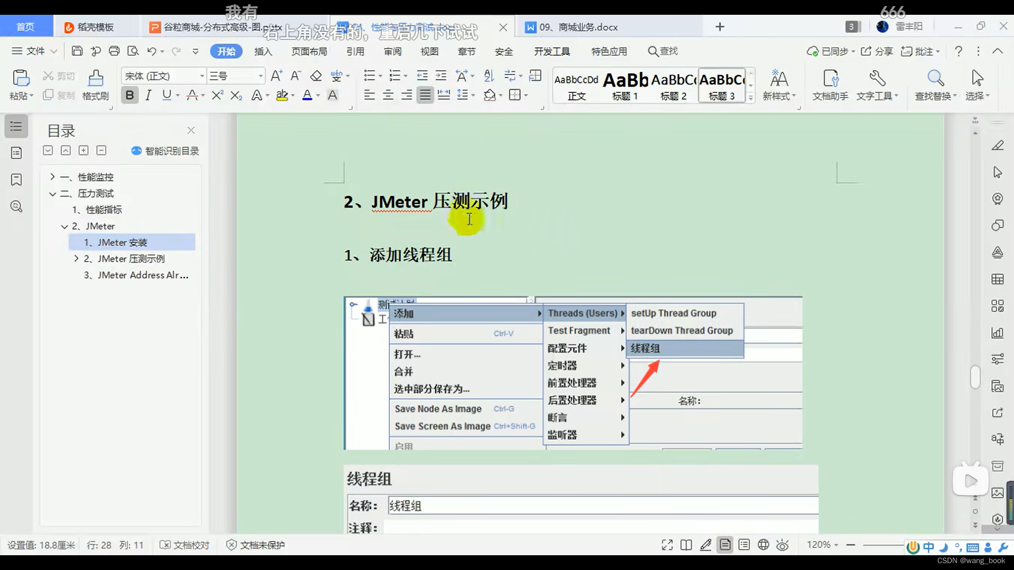
Task: Center align text
Action: coord(388,95)
